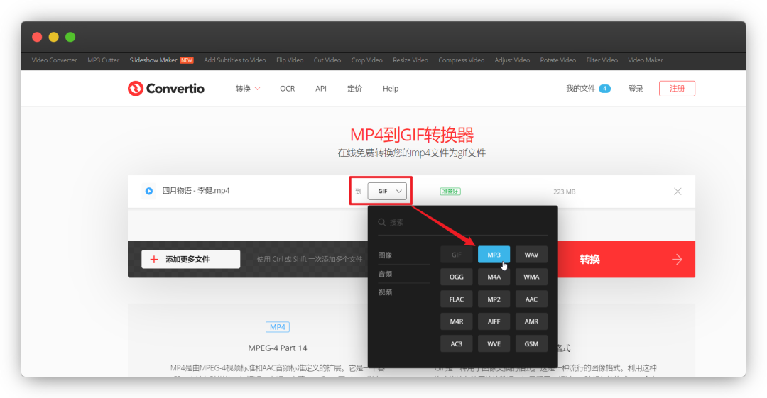
Task: Choose the MP2 format
Action: [x=494, y=299]
